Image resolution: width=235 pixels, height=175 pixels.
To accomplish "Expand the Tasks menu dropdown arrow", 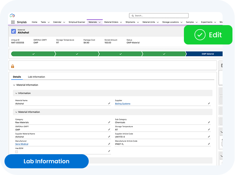I will tap(49, 22).
